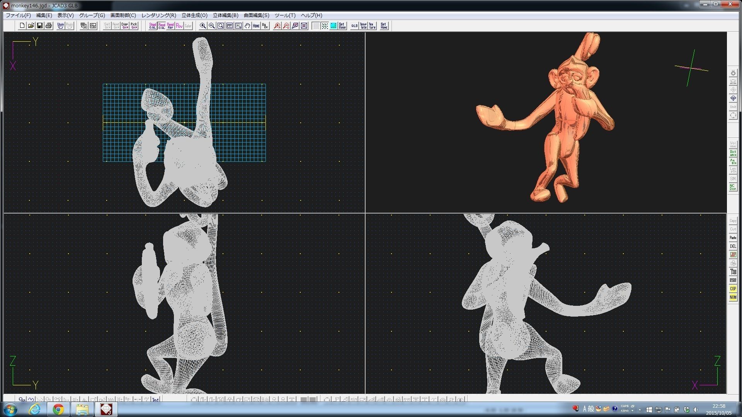Create a new file with the New icon
742x417 pixels.
[22, 26]
